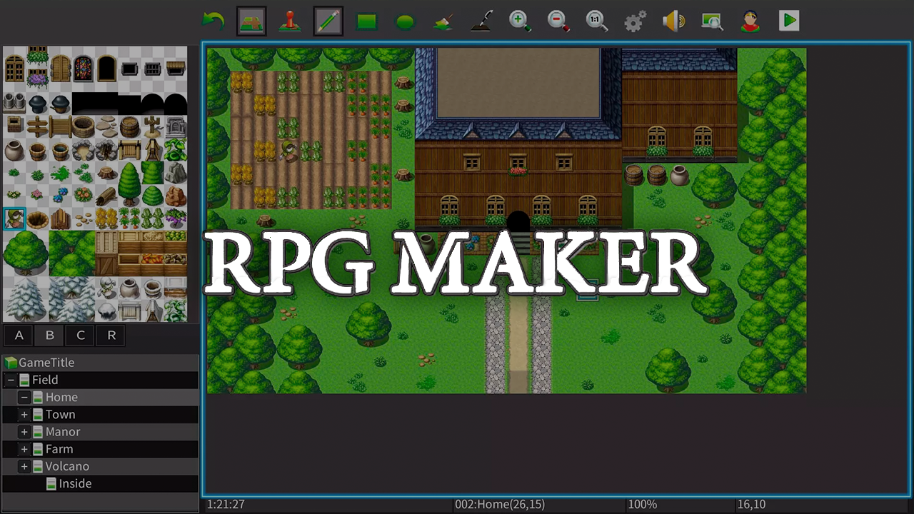Zoom out of the map
Image resolution: width=914 pixels, height=514 pixels.
(558, 21)
